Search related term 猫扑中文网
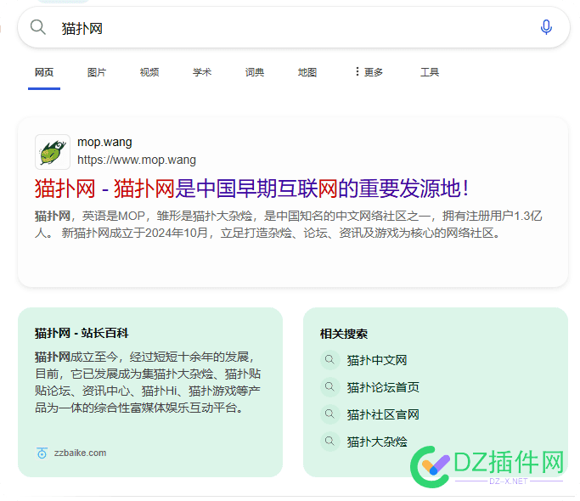Viewport: 580px width, 501px height. (x=377, y=360)
